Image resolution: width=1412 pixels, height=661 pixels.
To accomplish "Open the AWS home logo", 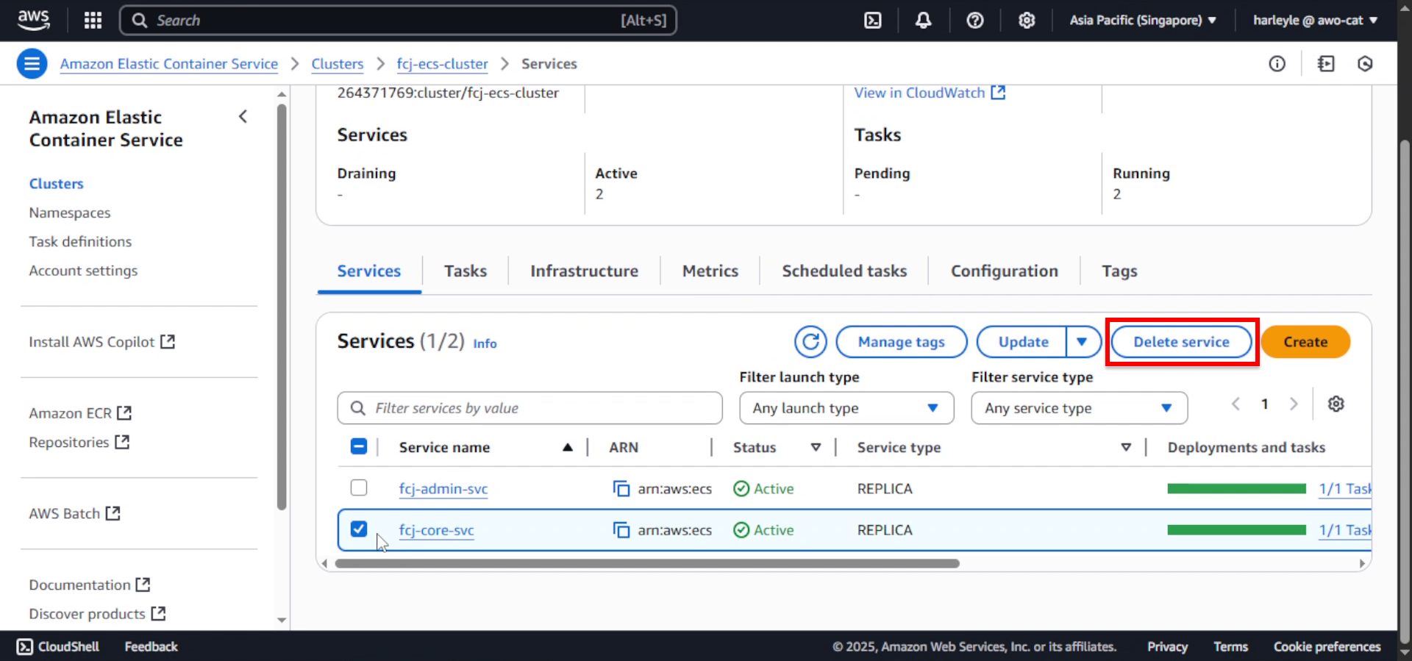I will point(34,20).
